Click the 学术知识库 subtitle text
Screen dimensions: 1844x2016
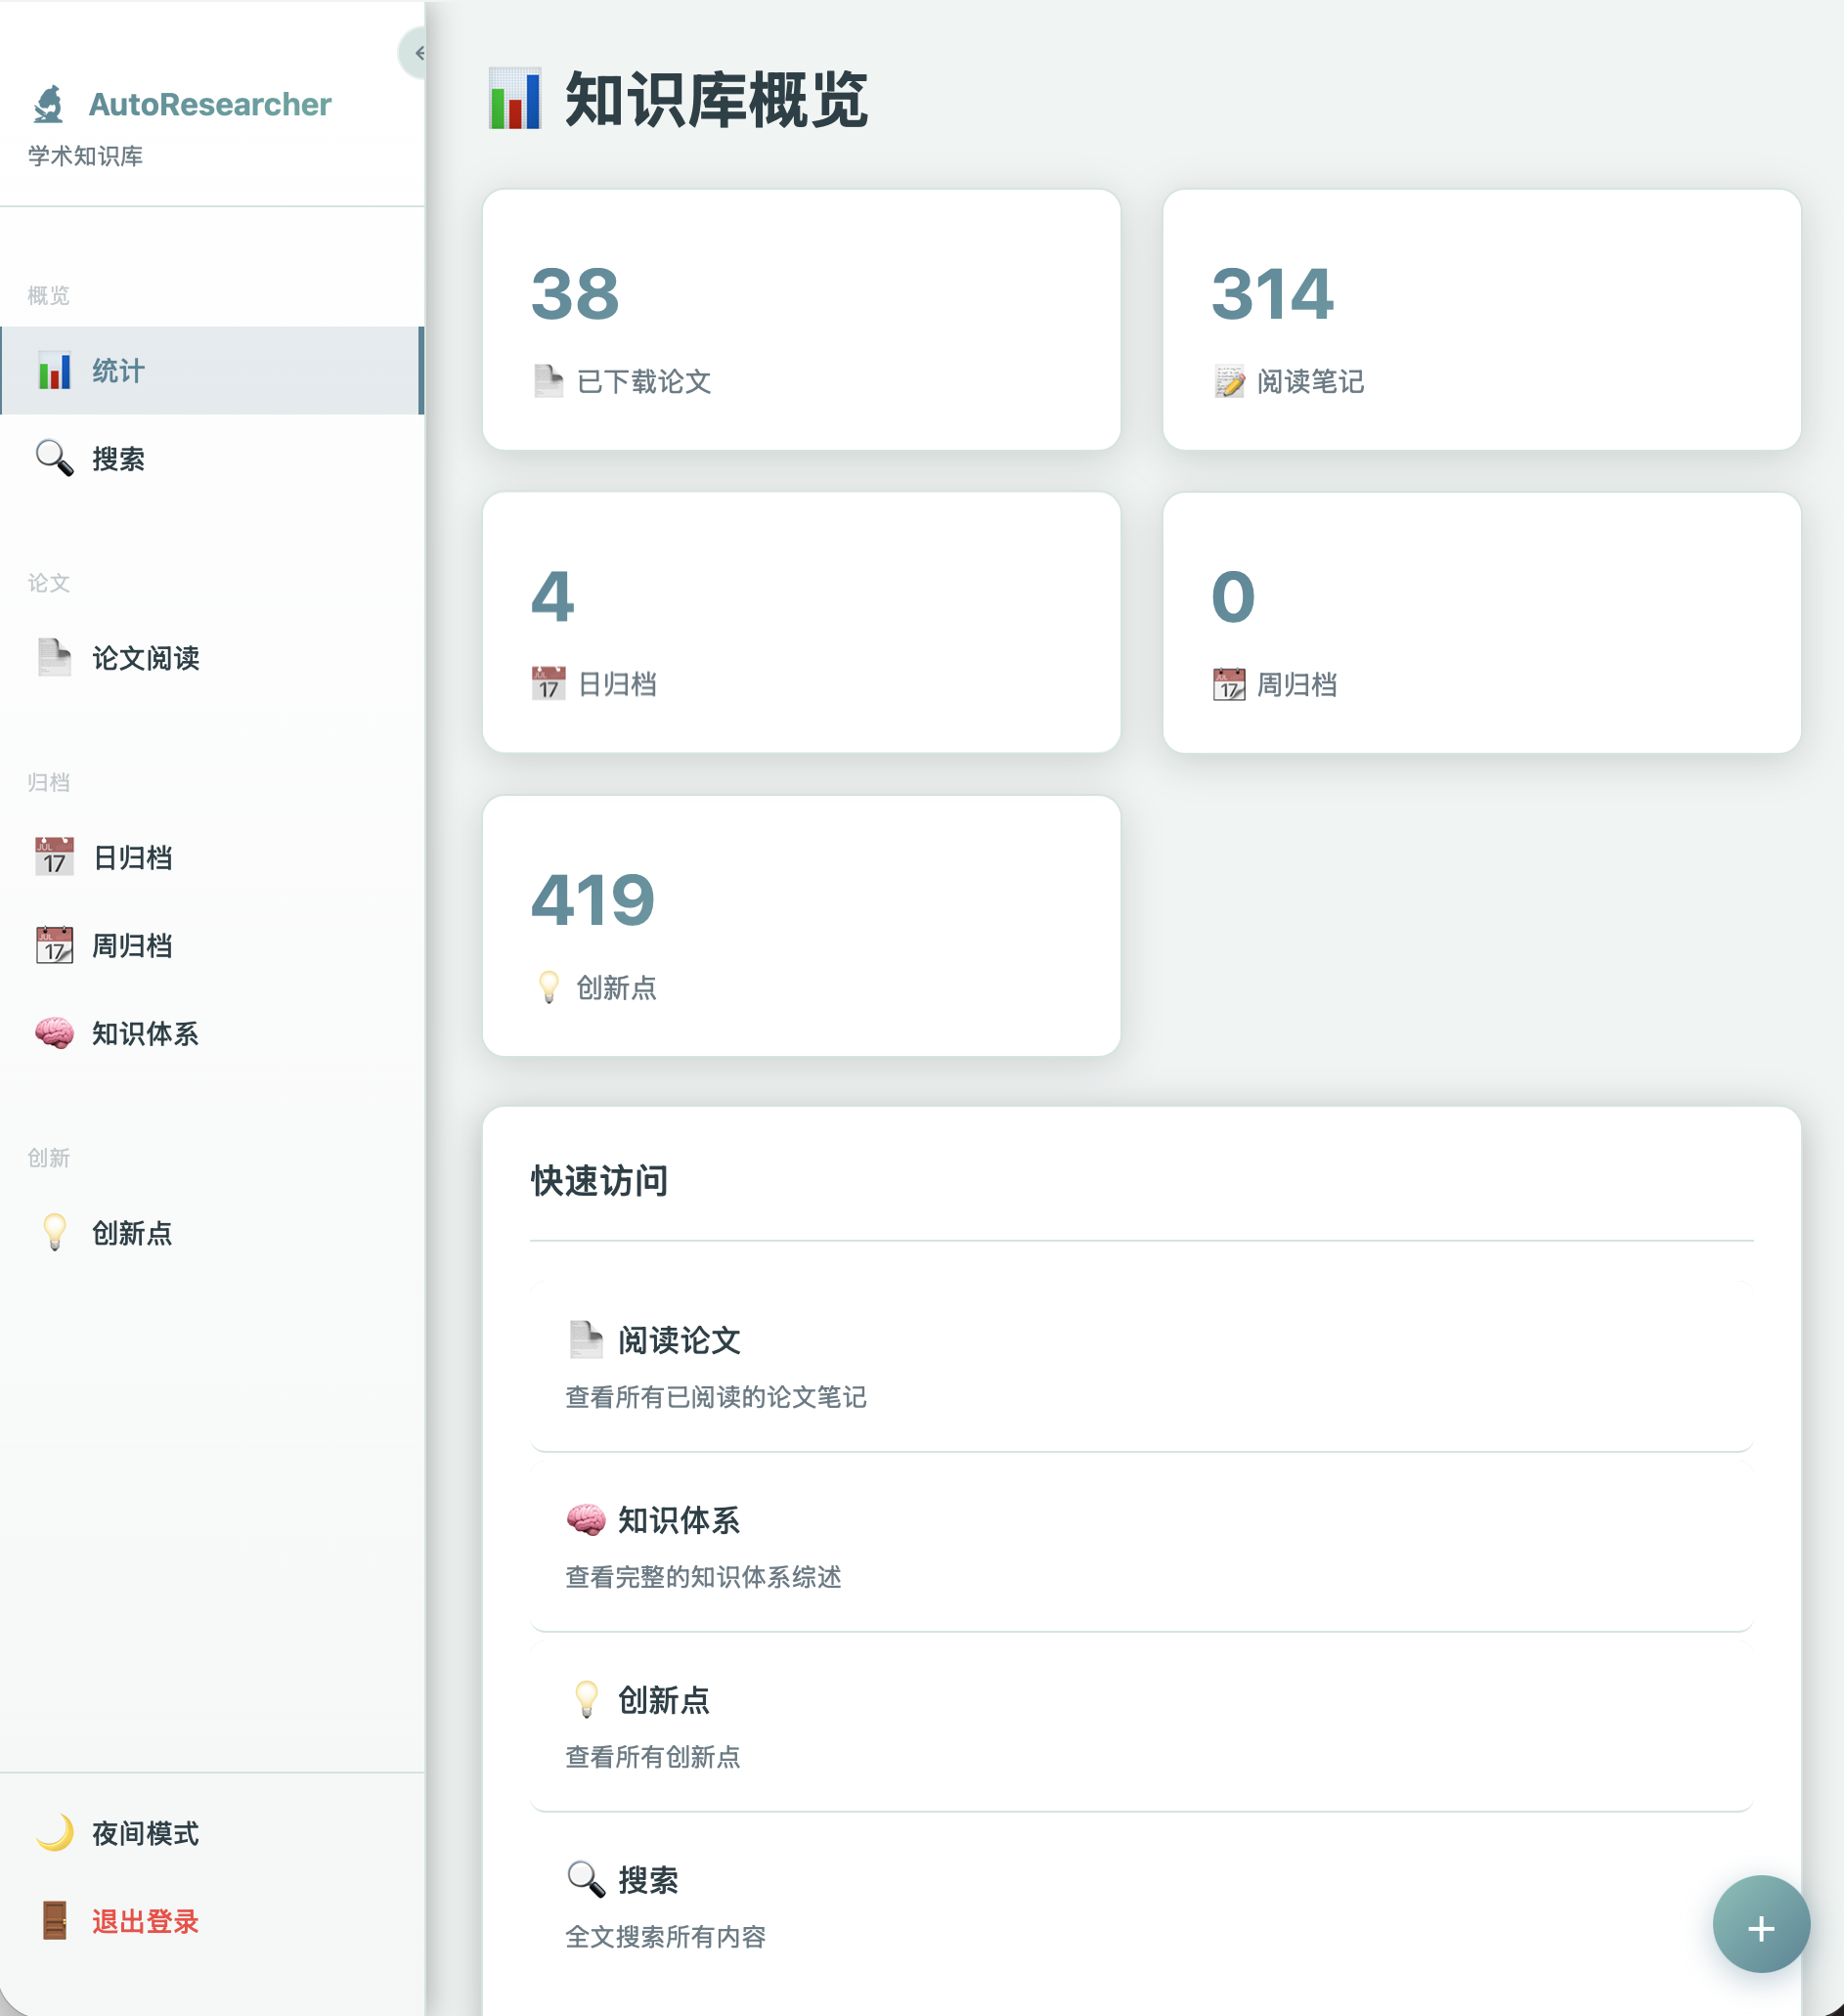click(x=85, y=156)
